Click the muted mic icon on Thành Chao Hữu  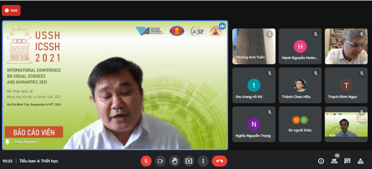point(316,73)
